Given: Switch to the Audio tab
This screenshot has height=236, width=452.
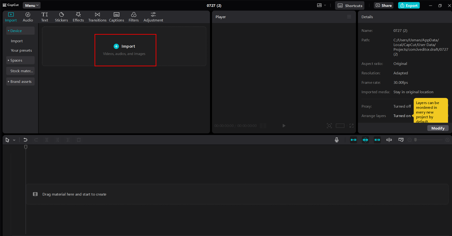Looking at the screenshot, I should (28, 17).
